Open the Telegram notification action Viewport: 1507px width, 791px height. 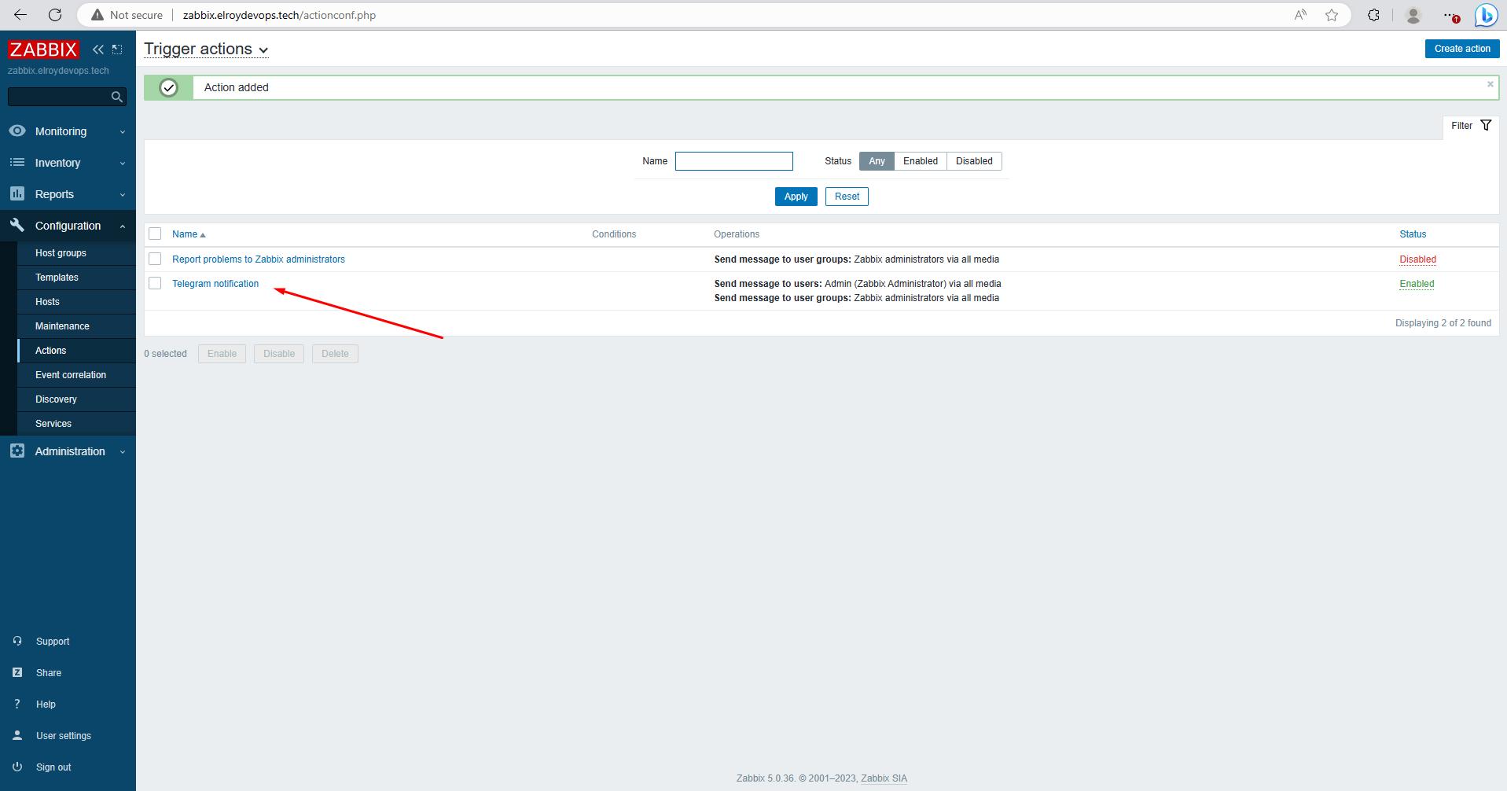click(x=215, y=284)
